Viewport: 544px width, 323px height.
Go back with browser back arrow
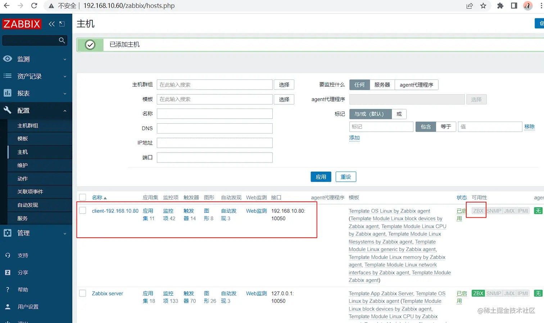coord(7,6)
